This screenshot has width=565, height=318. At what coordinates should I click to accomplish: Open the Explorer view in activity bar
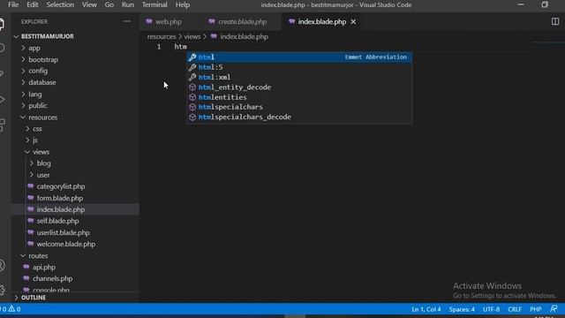[x=2, y=24]
